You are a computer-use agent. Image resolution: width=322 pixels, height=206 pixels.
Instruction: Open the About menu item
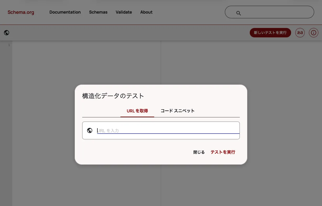coord(146,12)
